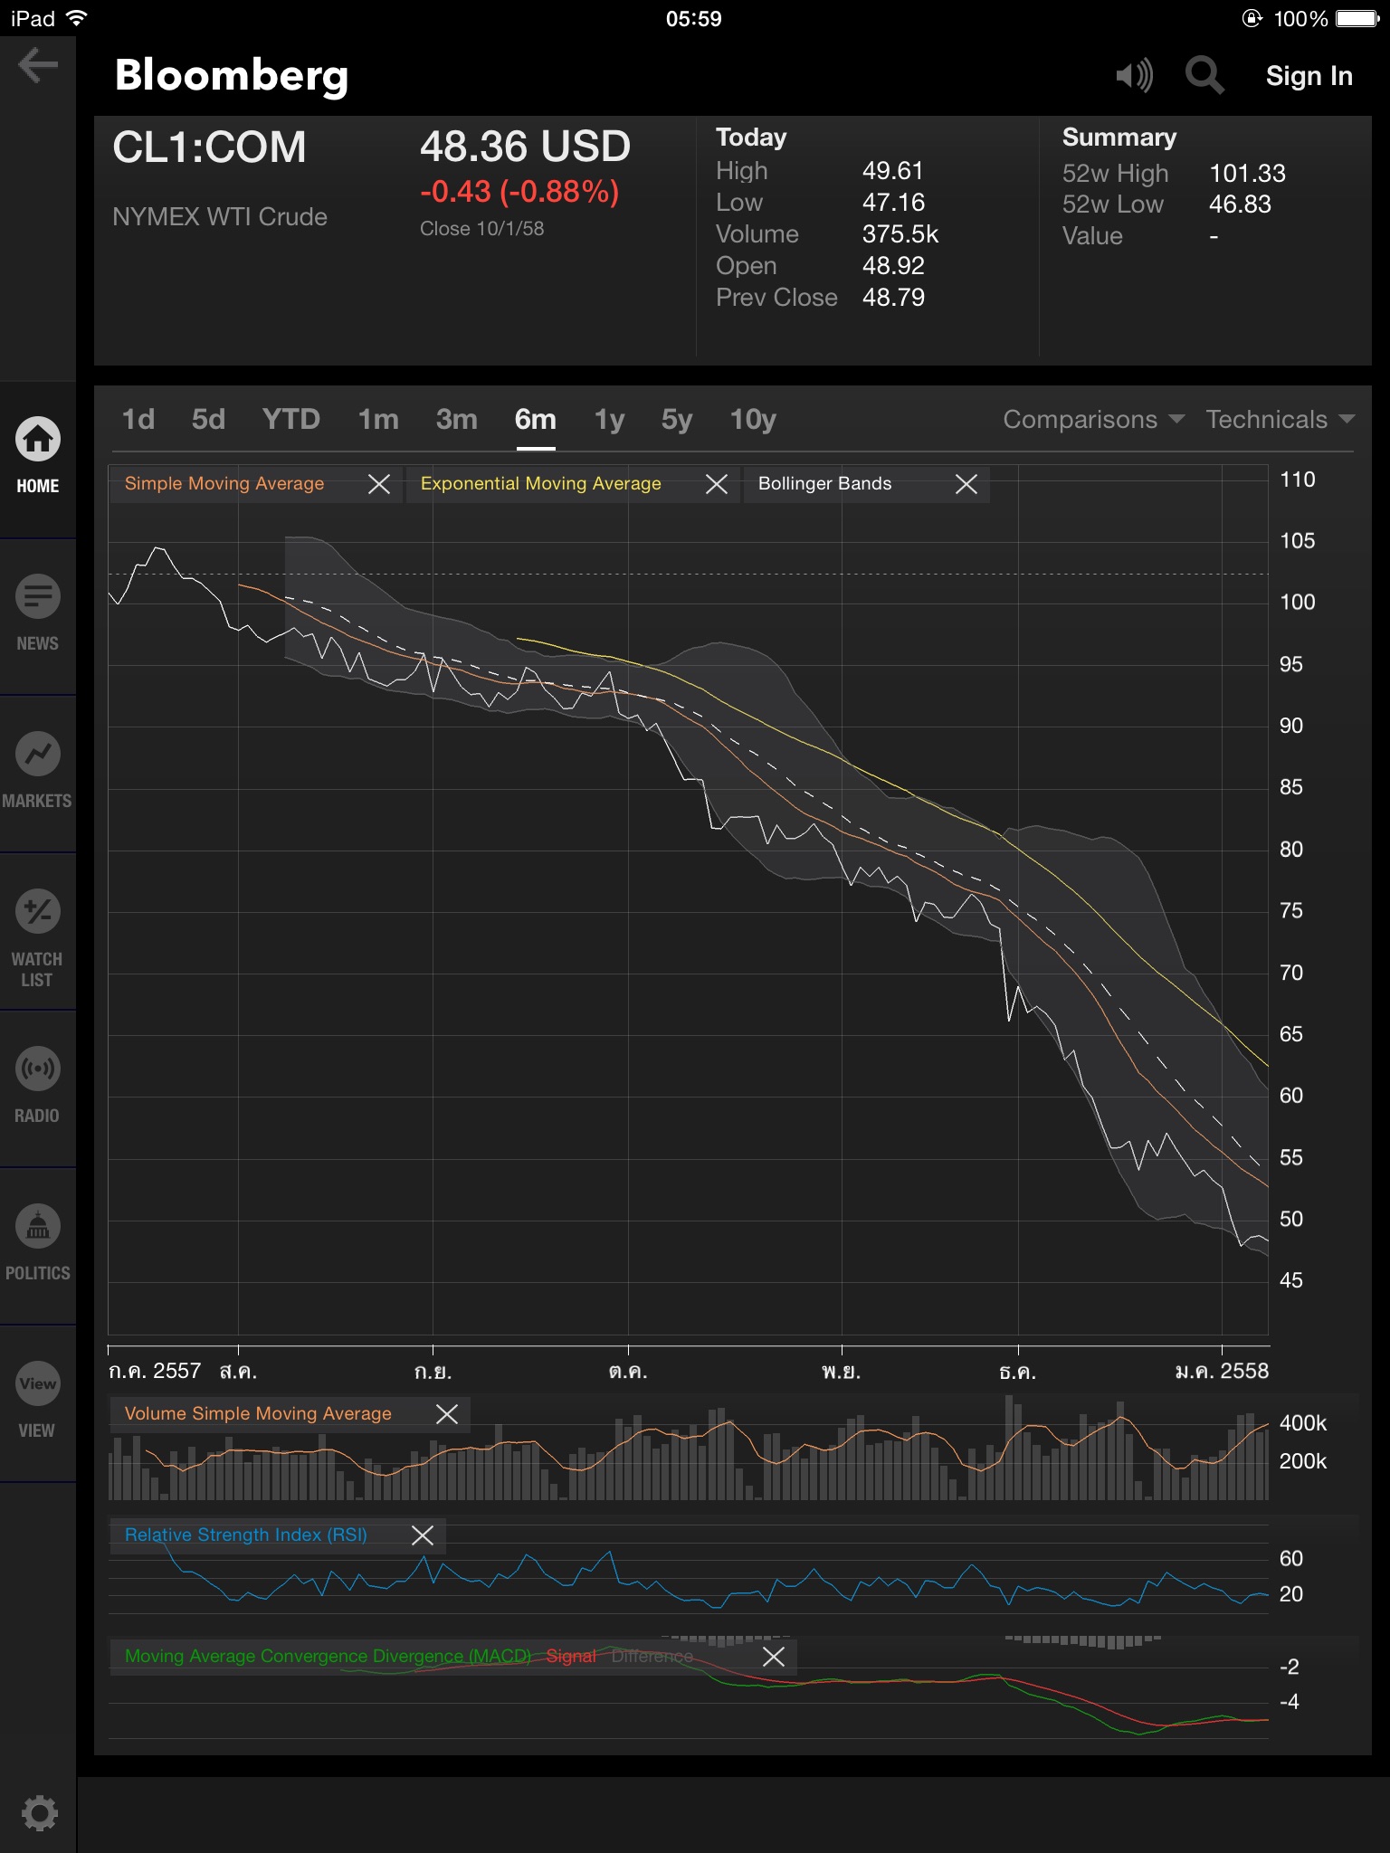Toggle the speaker audio icon

[x=1134, y=75]
